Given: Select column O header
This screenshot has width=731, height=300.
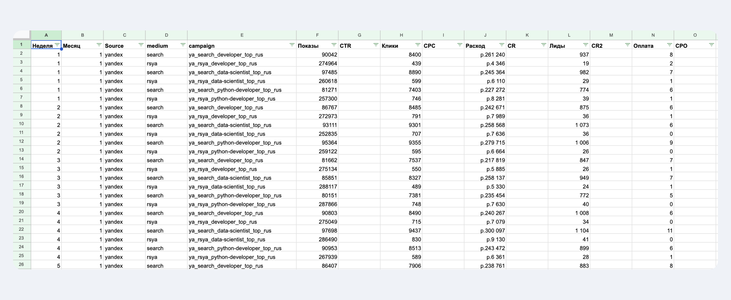Looking at the screenshot, I should [x=695, y=35].
